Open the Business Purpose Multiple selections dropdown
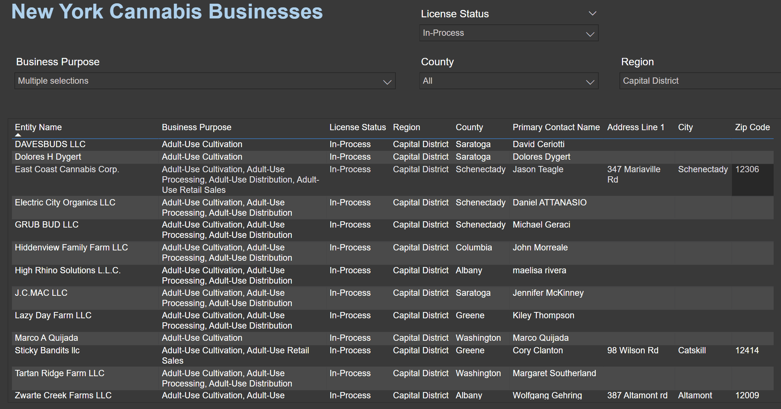Screen dimensions: 781x409 point(205,81)
